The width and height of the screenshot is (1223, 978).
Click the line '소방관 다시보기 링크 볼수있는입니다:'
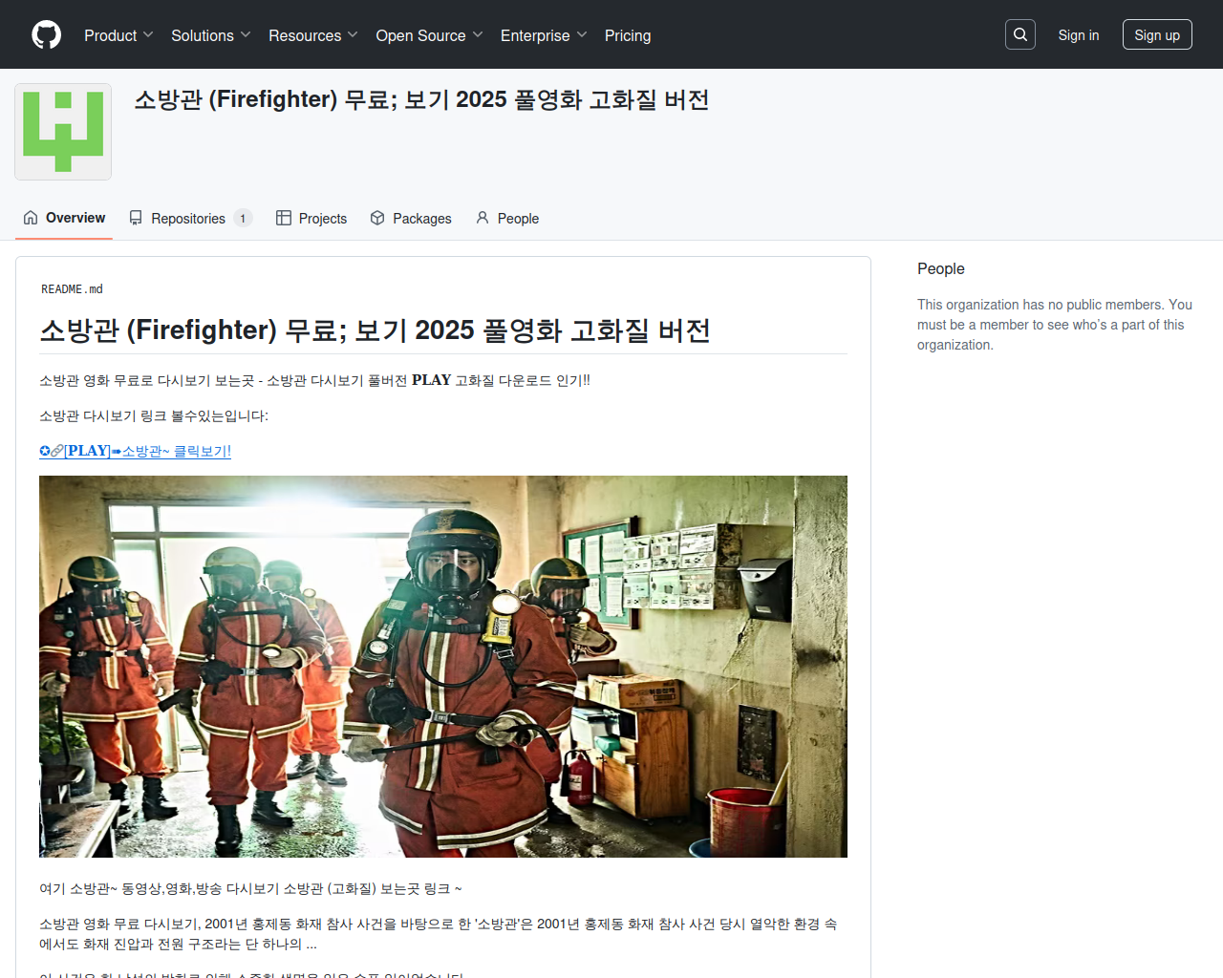pyautogui.click(x=154, y=415)
